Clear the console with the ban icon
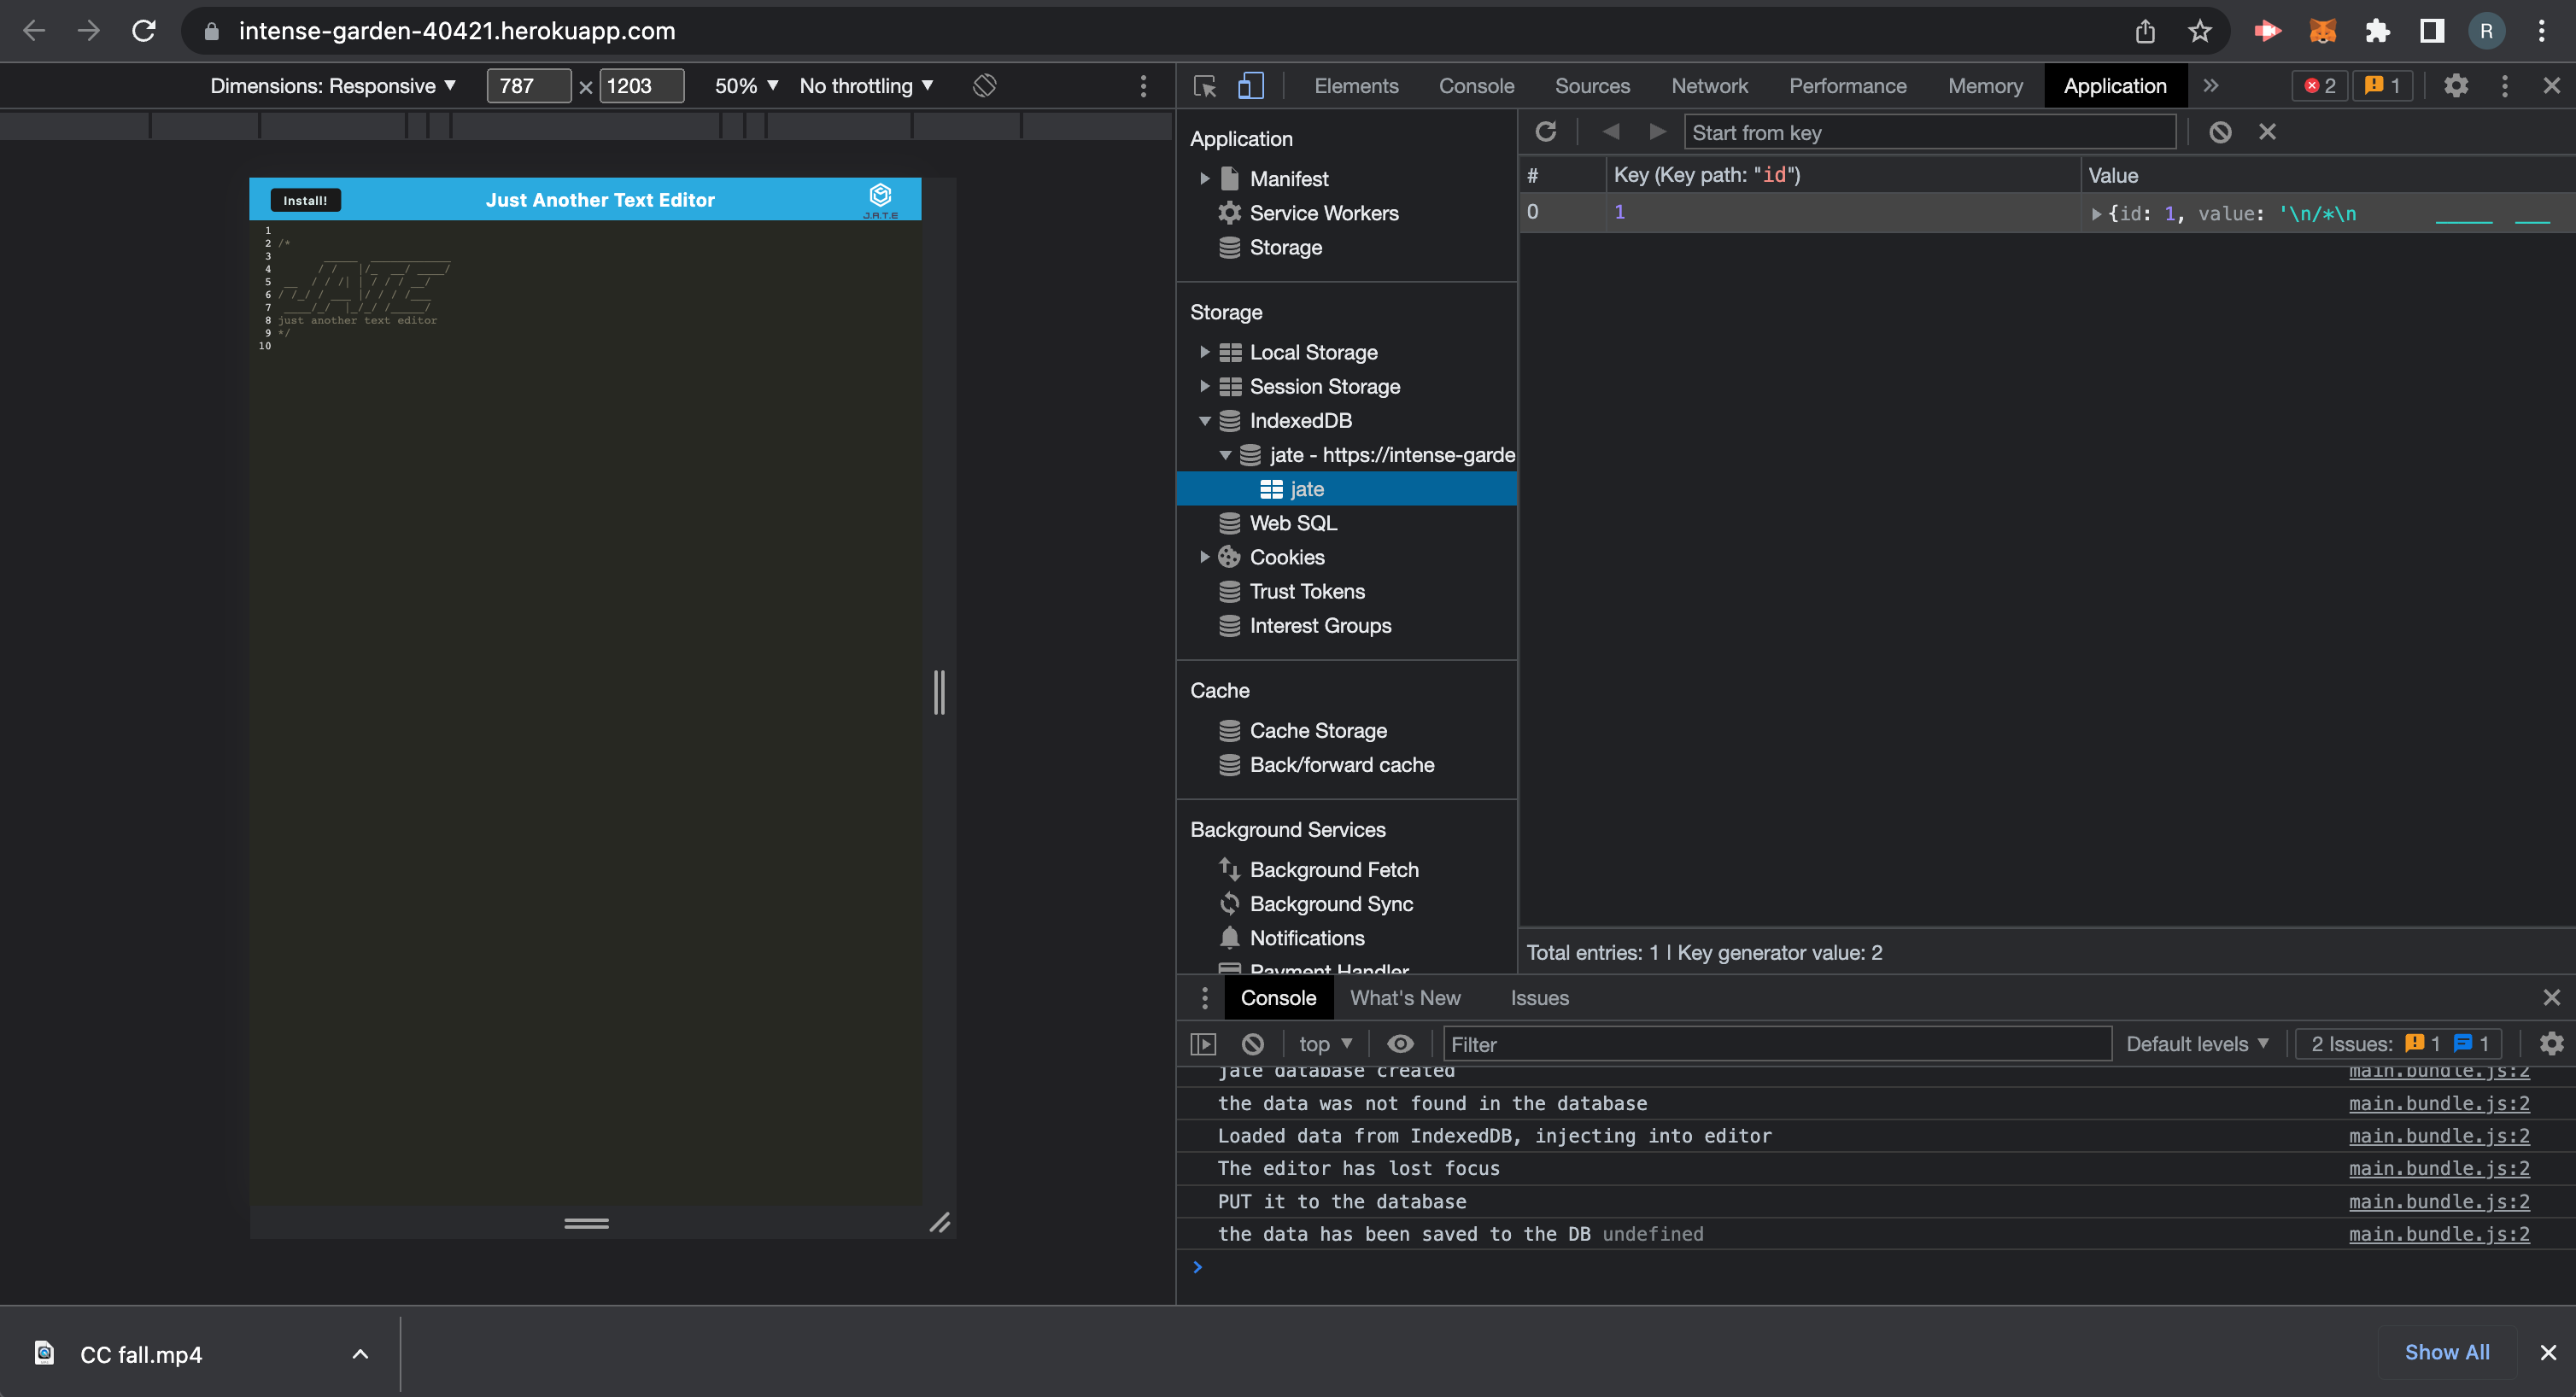 click(x=1252, y=1044)
